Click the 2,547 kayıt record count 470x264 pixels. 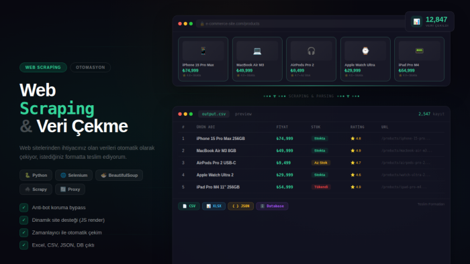coord(431,114)
